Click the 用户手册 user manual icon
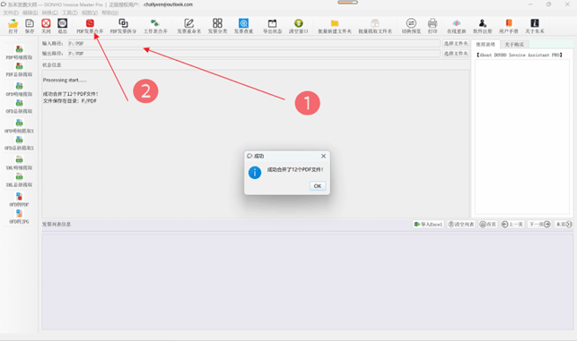 point(509,23)
